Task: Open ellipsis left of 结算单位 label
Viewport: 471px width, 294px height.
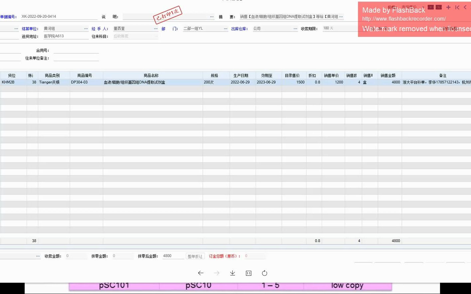Action: pyautogui.click(x=16, y=29)
